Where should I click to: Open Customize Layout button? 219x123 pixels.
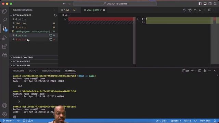215,4
